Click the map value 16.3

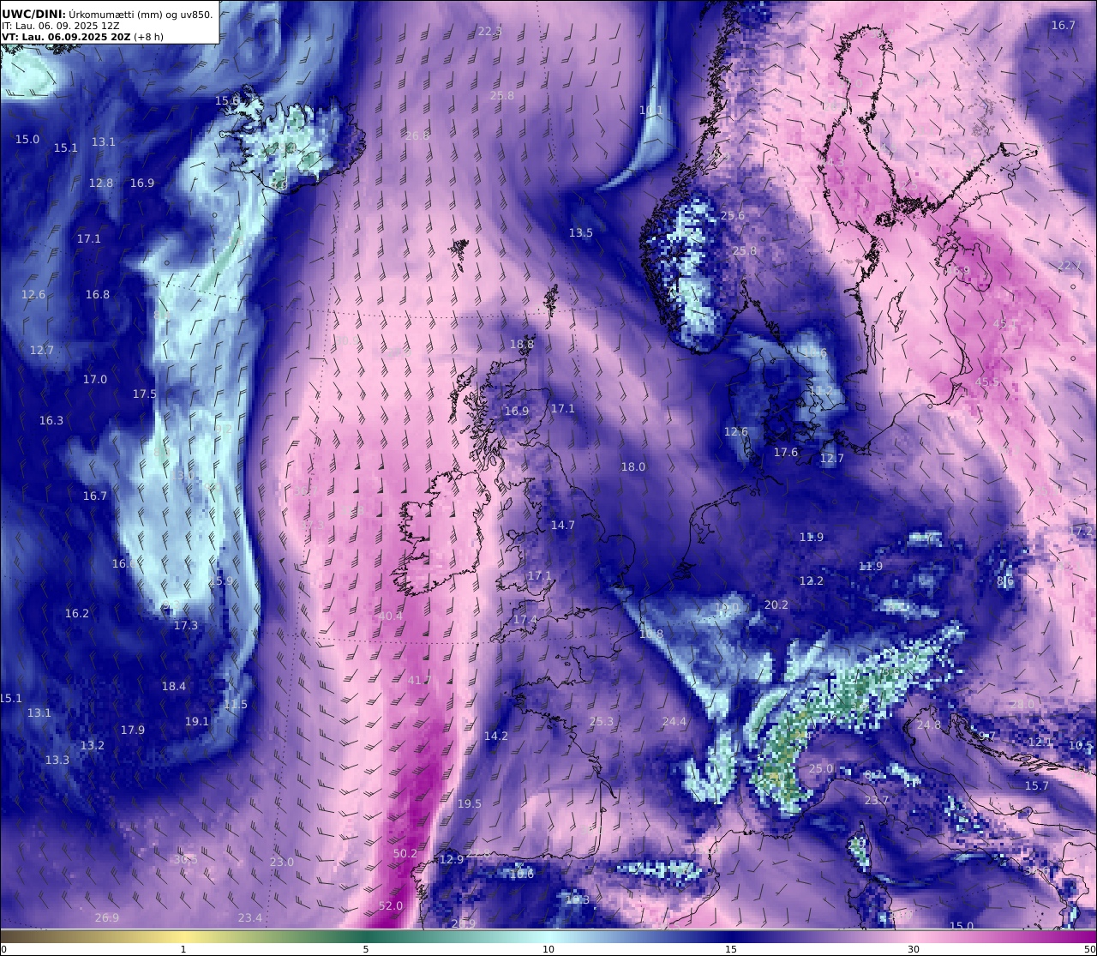(x=51, y=421)
